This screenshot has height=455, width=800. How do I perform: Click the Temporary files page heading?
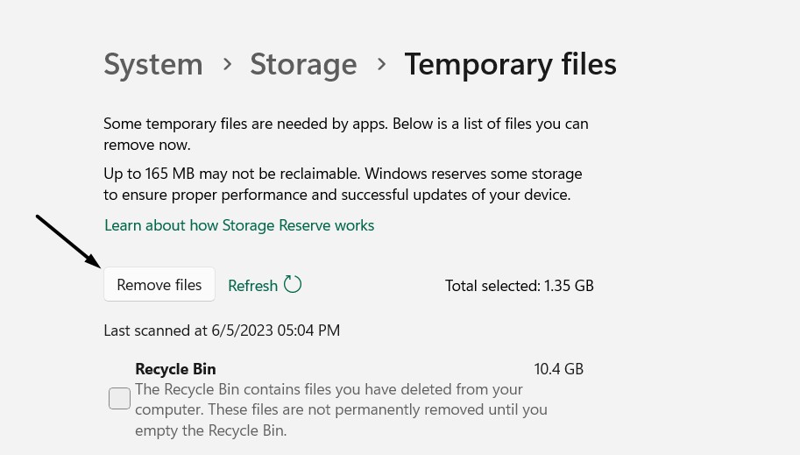pyautogui.click(x=510, y=64)
